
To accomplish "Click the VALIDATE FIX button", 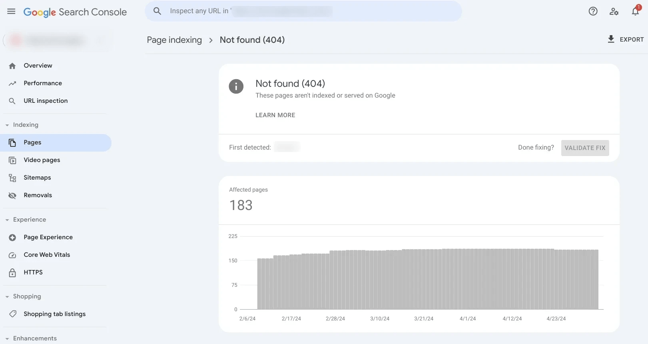I will point(585,148).
